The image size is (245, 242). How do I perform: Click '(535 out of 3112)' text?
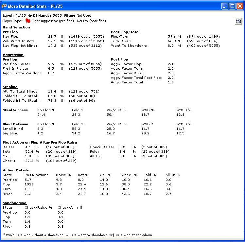click(85, 45)
